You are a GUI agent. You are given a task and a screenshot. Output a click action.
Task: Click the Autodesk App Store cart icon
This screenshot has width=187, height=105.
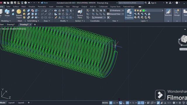pos(167,3)
